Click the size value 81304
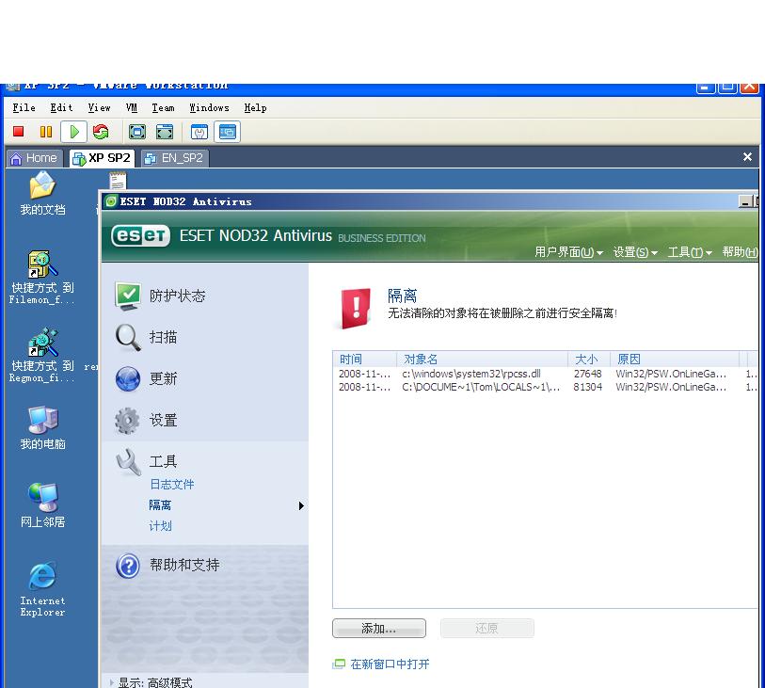Viewport: 765px width, 688px height. point(587,387)
